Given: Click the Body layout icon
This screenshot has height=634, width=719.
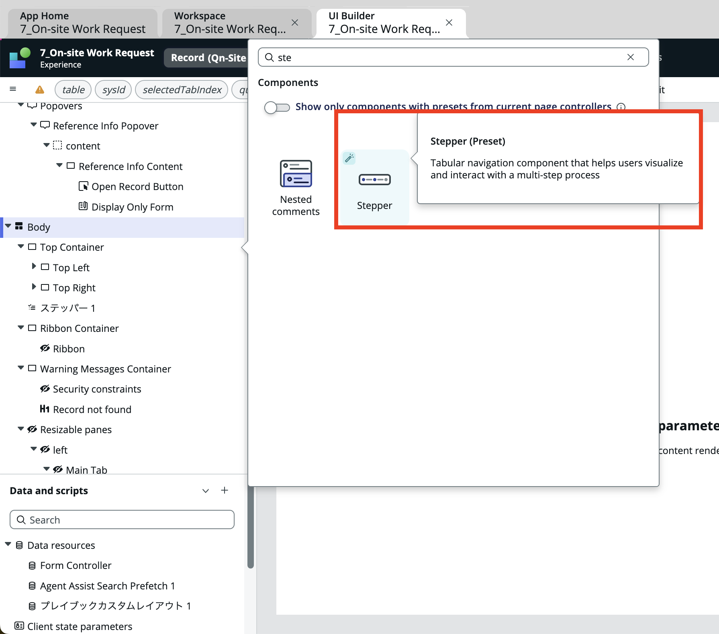Looking at the screenshot, I should point(19,226).
